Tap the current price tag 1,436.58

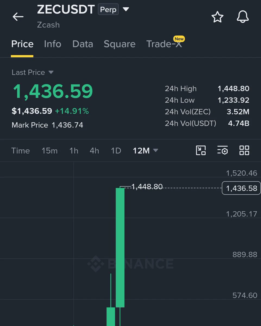coord(241,188)
